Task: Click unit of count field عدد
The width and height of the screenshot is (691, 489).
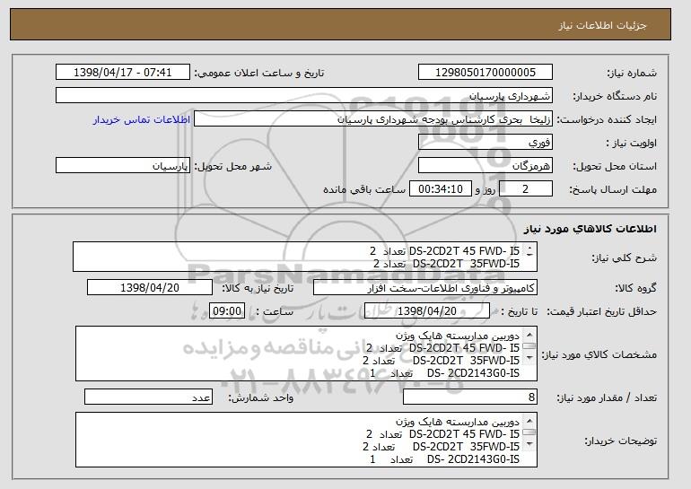Action: [148, 397]
